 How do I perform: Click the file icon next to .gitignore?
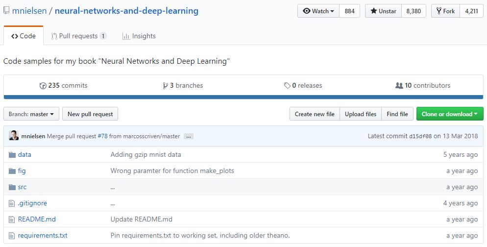click(x=12, y=203)
